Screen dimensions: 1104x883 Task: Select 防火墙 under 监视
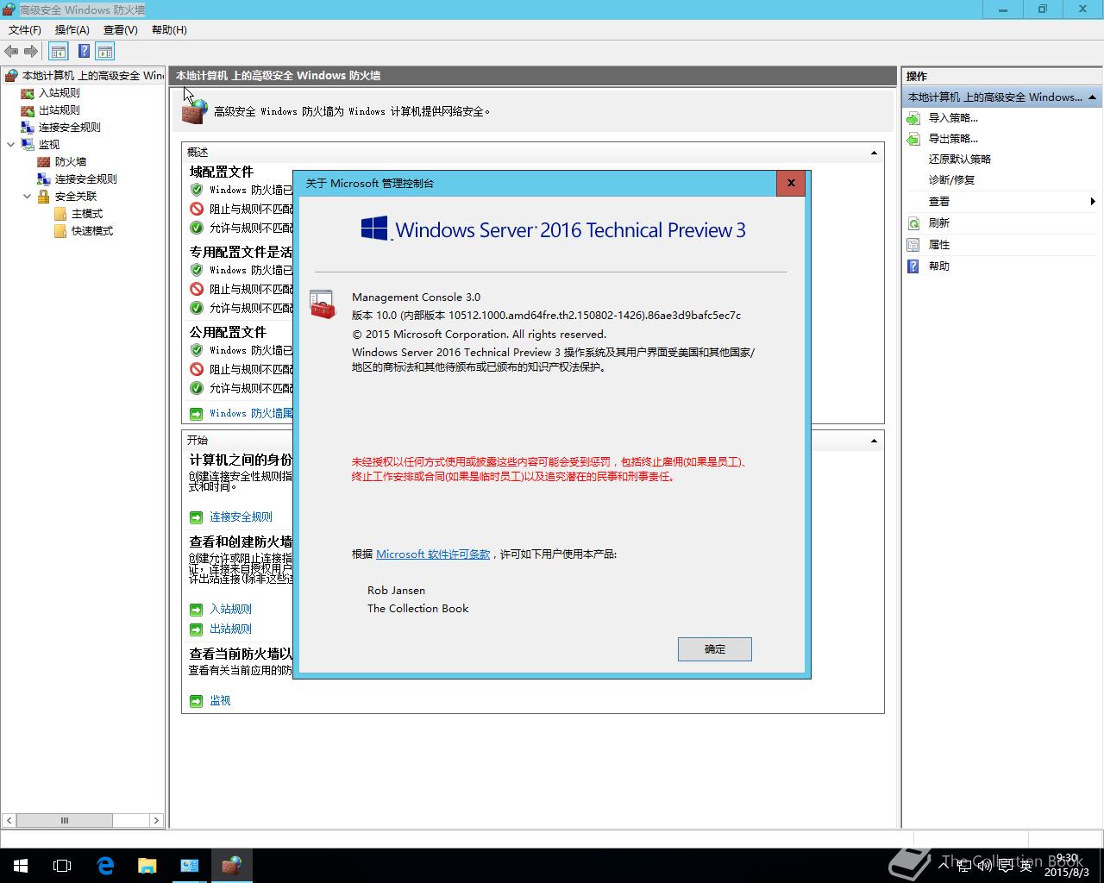click(71, 162)
